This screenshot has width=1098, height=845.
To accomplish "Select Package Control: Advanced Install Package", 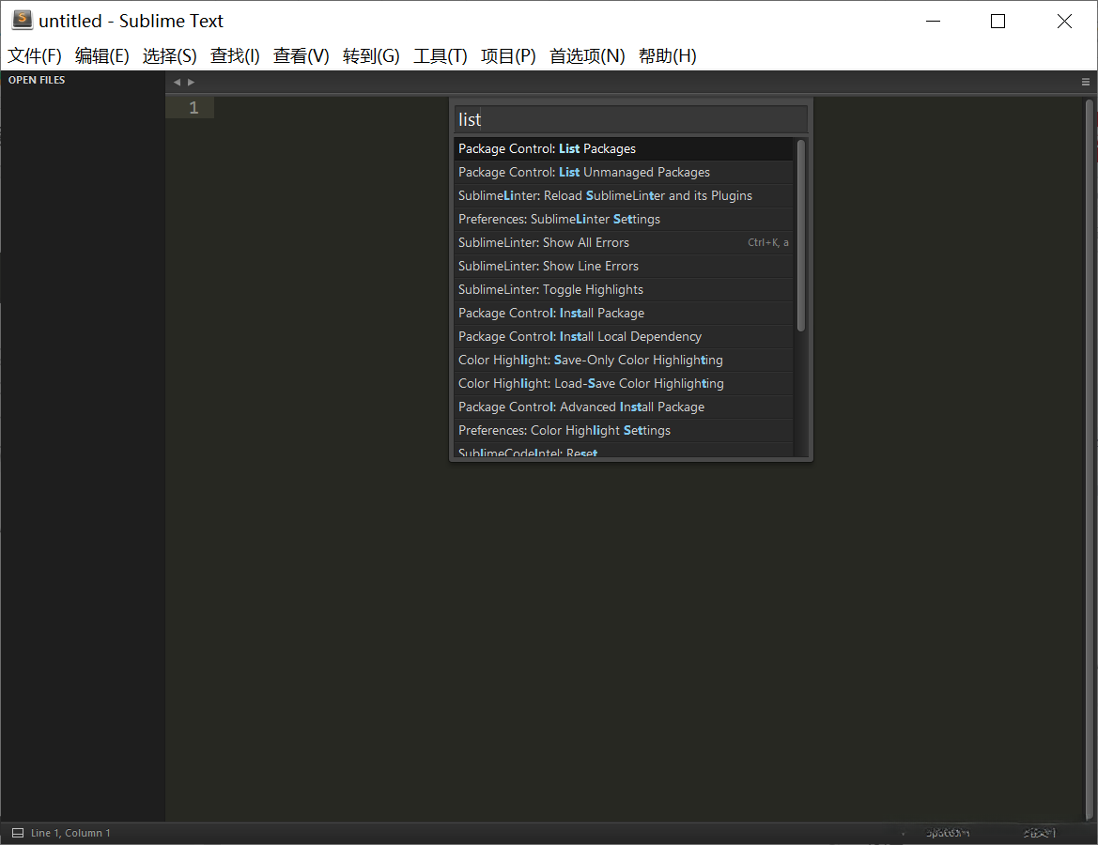I will tap(624, 407).
